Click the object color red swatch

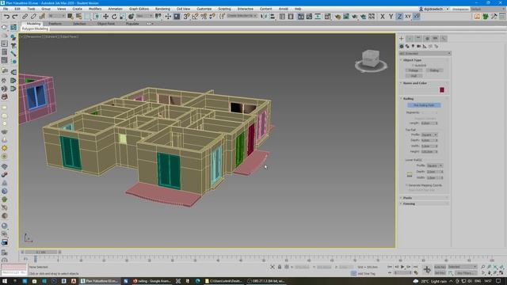coord(442,89)
